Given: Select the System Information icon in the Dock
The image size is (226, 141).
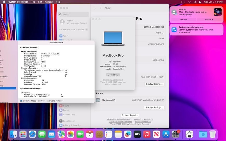Looking at the screenshot, I should pyautogui.click(x=189, y=134).
